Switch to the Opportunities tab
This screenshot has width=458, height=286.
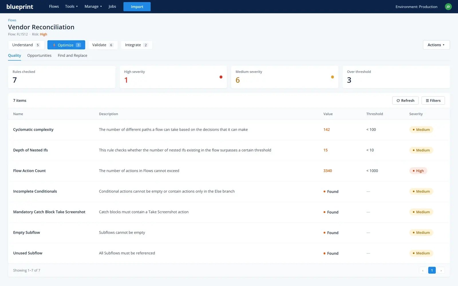click(x=39, y=55)
